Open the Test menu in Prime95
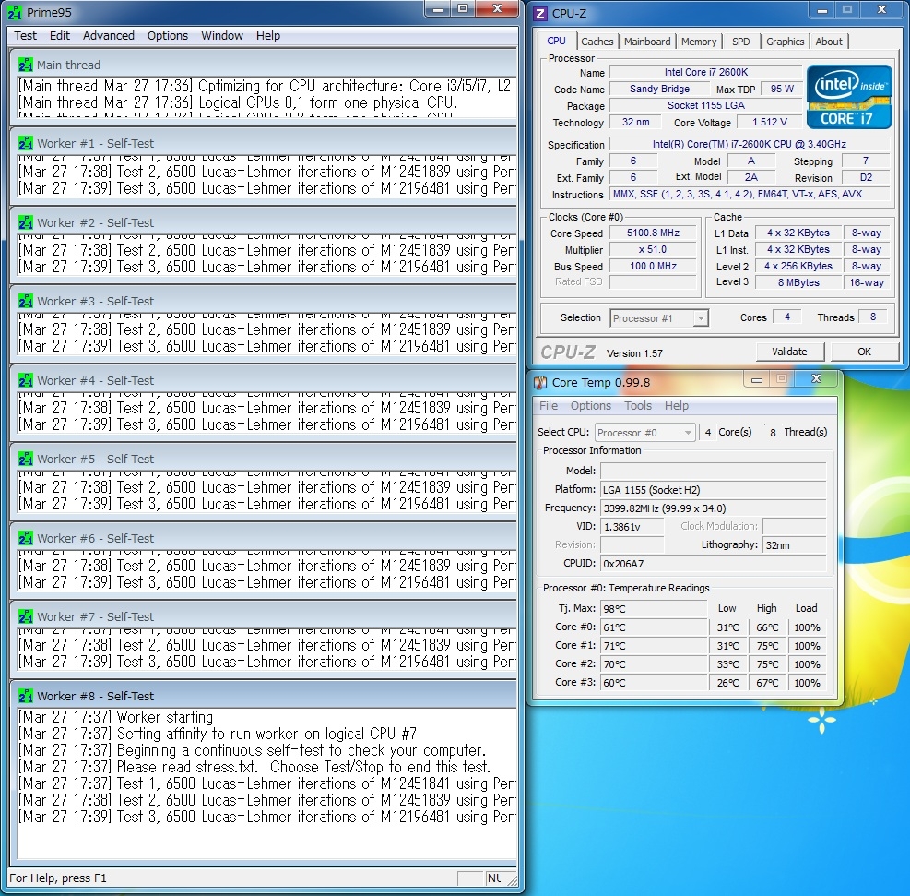This screenshot has height=896, width=910. pyautogui.click(x=26, y=35)
